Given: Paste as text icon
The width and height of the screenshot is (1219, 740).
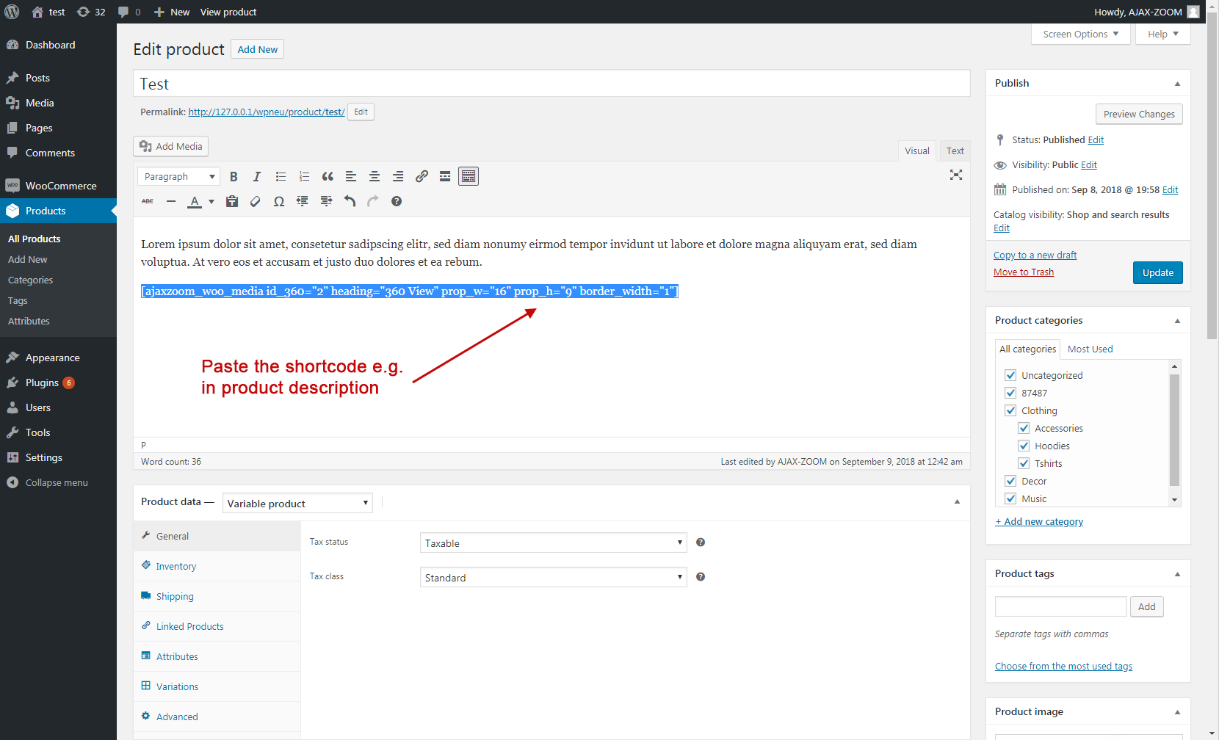Looking at the screenshot, I should point(232,201).
